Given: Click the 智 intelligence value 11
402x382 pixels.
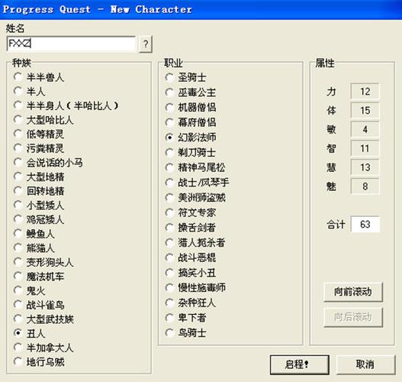Looking at the screenshot, I should coord(365,148).
